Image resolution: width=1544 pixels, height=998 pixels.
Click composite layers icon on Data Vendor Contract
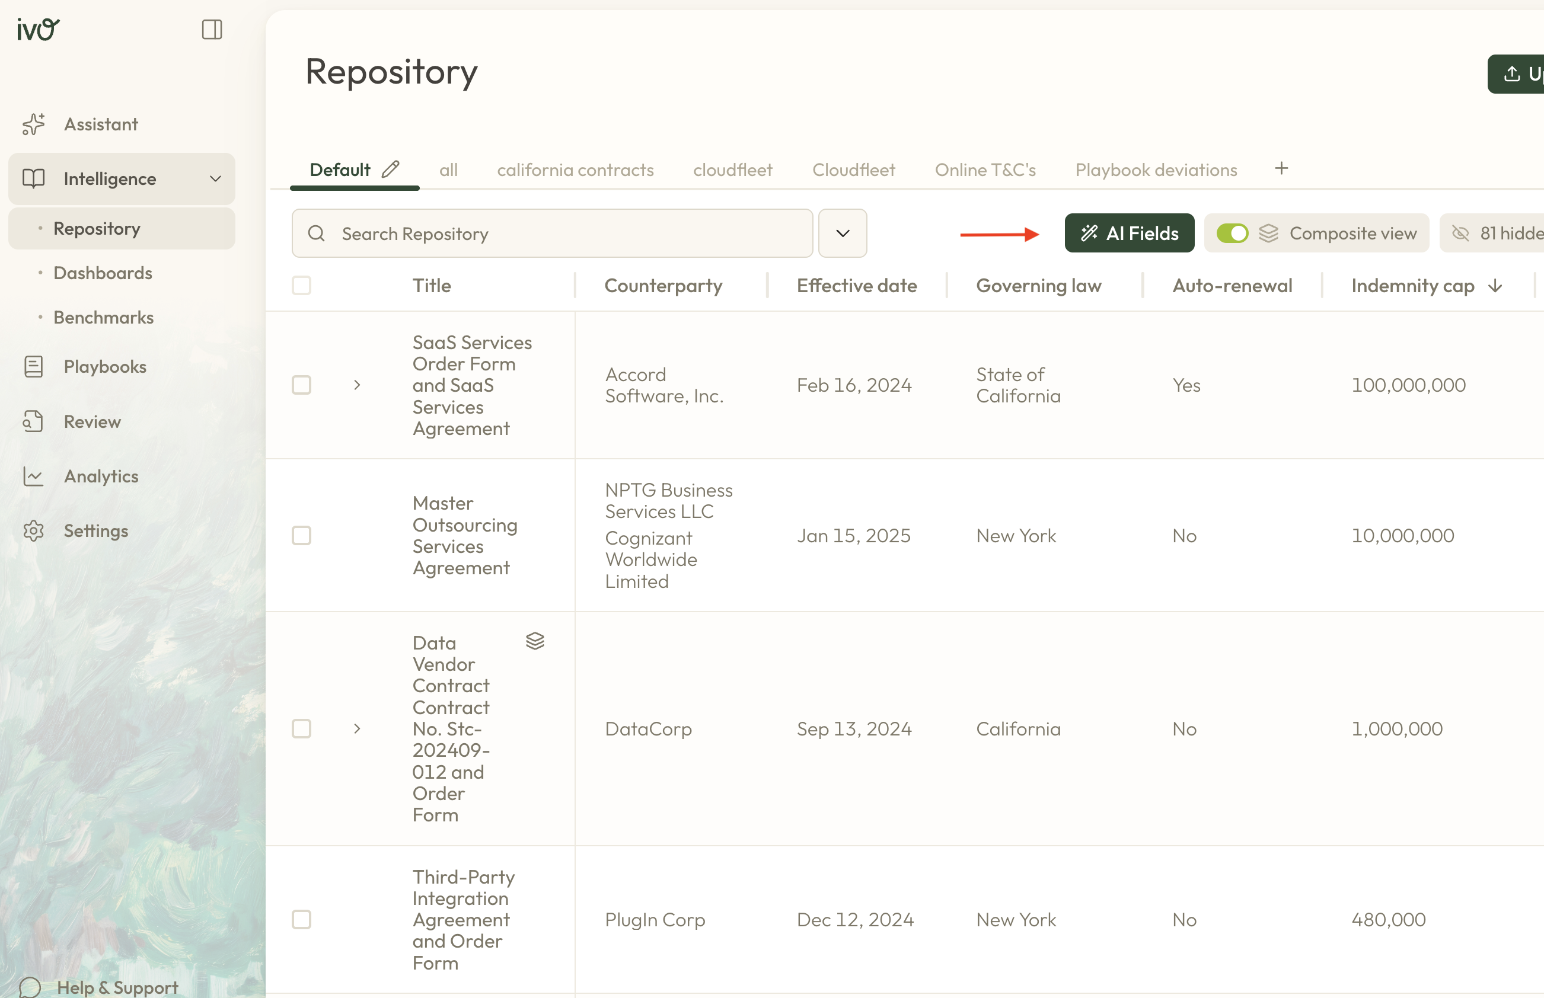tap(535, 641)
